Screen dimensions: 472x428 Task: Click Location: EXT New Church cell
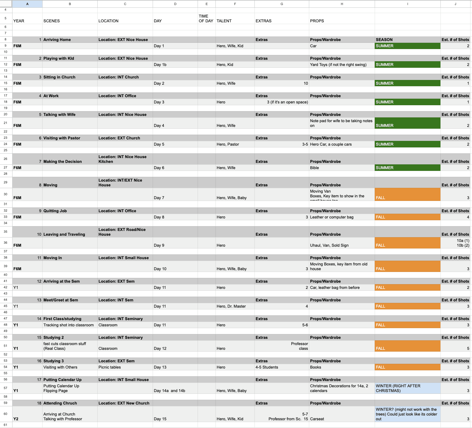pyautogui.click(x=125, y=403)
